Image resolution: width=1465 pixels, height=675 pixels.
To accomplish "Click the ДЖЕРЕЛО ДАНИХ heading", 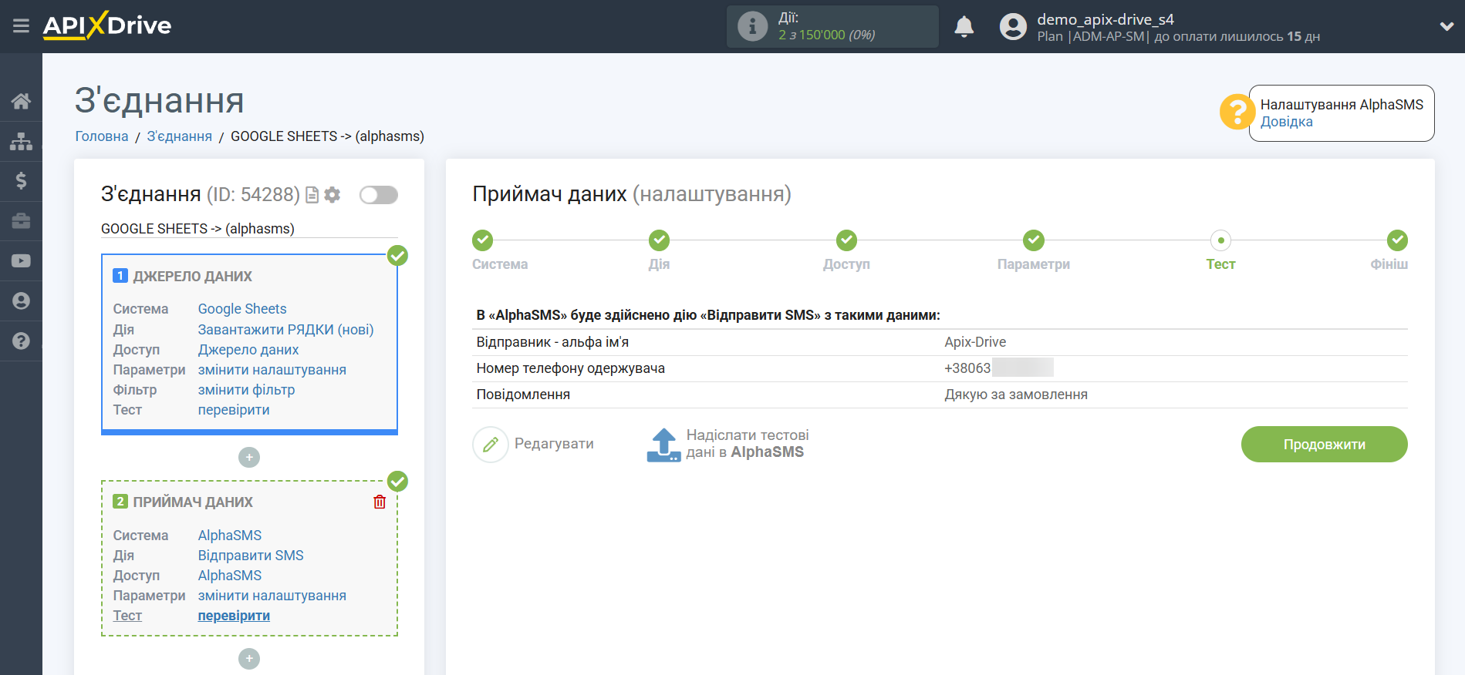I will (x=193, y=277).
